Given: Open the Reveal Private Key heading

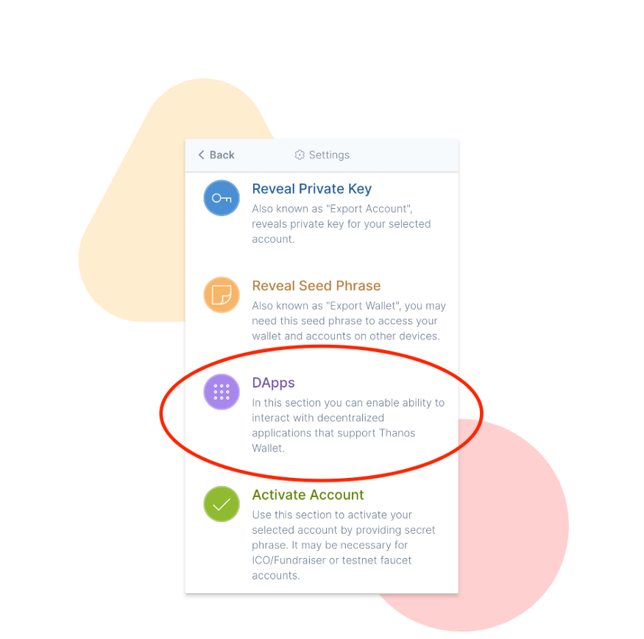Looking at the screenshot, I should [312, 189].
